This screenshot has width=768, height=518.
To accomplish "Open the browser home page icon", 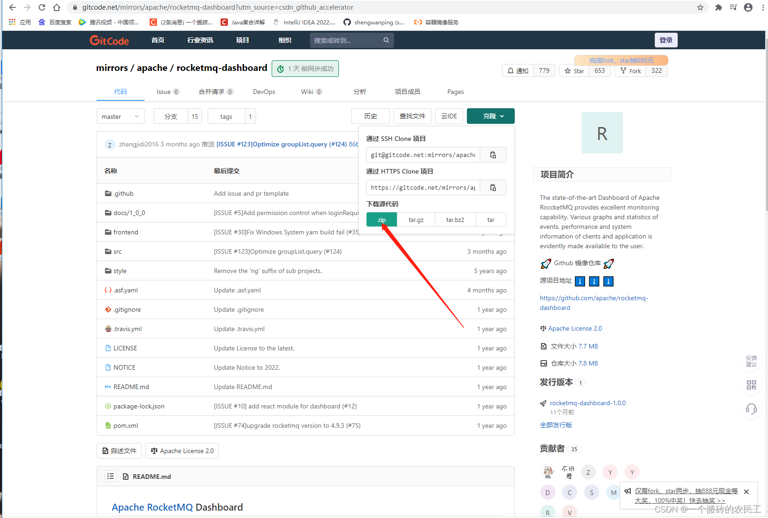I will pos(57,7).
